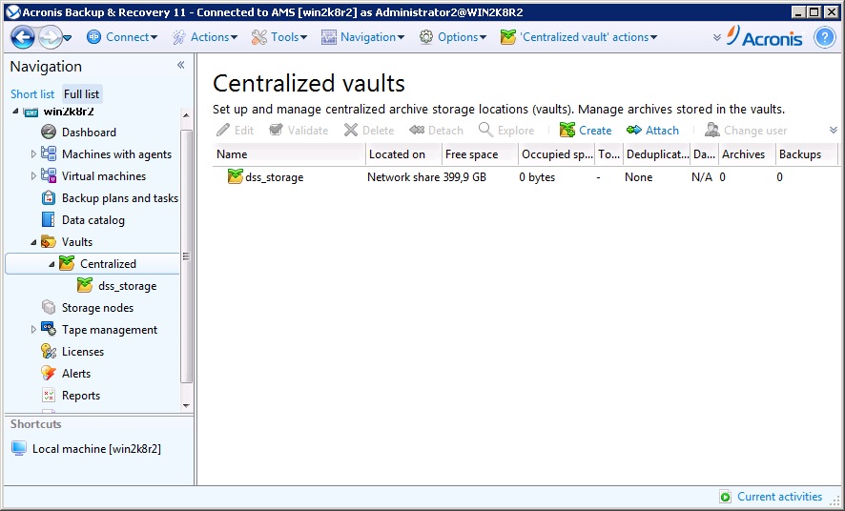
Task: Open the navigation history dropdown arrow
Action: pyautogui.click(x=68, y=38)
